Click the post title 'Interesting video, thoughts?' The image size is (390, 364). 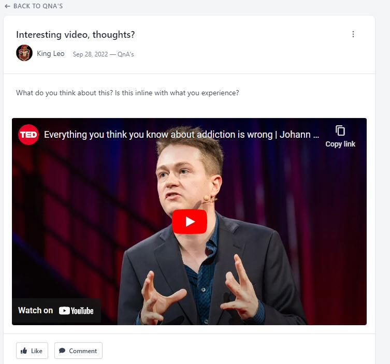tap(76, 35)
